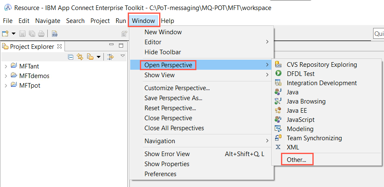
Task: Click the working set folder icon
Action: tap(90, 57)
